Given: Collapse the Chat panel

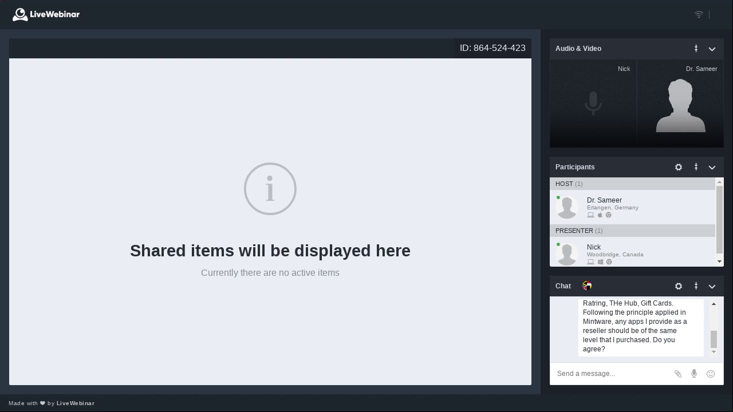Looking at the screenshot, I should coord(712,286).
